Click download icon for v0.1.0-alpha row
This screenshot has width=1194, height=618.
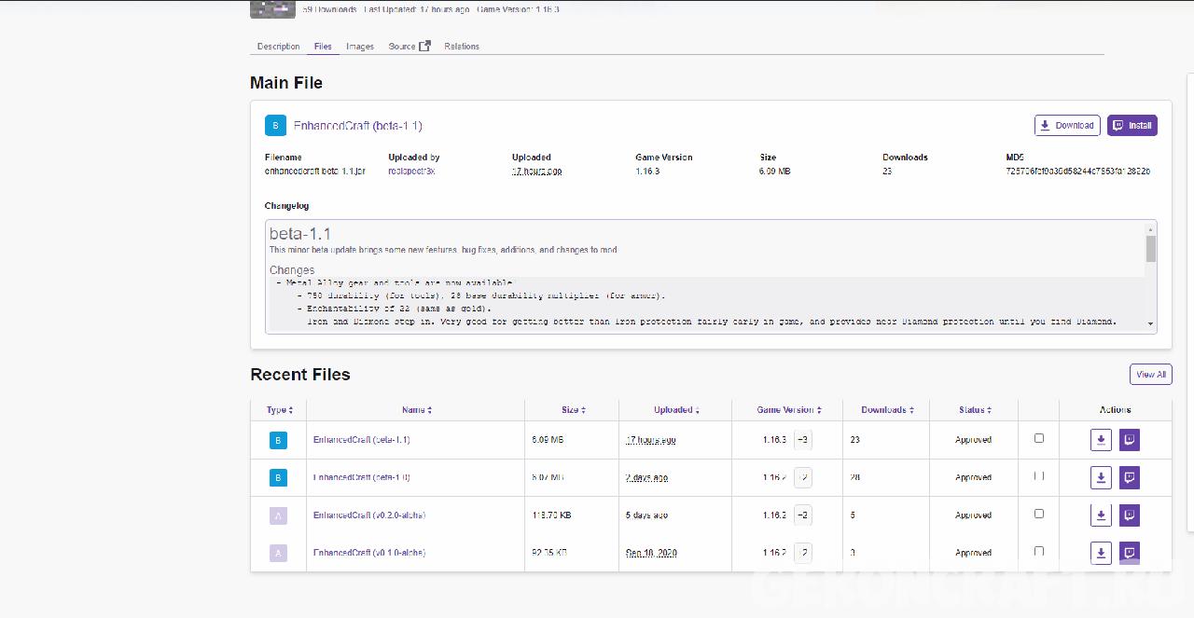[x=1101, y=553]
